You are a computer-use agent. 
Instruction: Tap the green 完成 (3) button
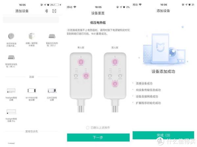[163, 135]
